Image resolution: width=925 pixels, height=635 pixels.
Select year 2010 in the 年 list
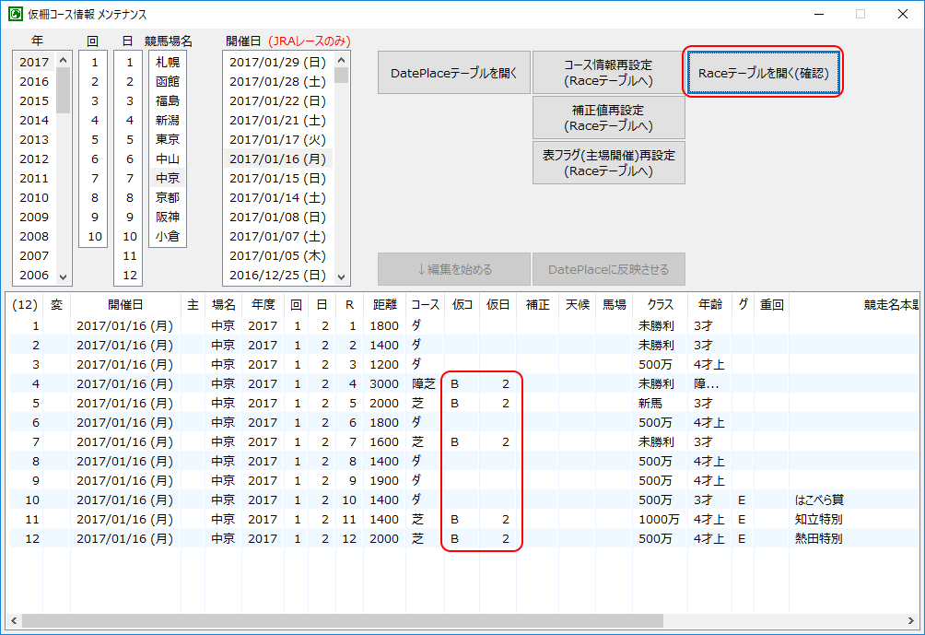(x=34, y=198)
